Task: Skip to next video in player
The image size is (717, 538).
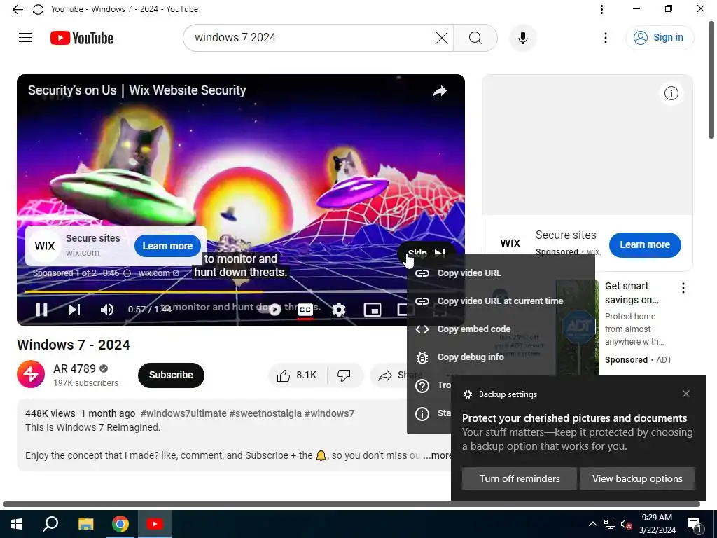Action: (x=74, y=310)
